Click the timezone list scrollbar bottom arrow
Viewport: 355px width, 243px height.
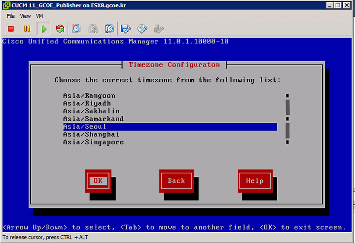tap(287, 142)
